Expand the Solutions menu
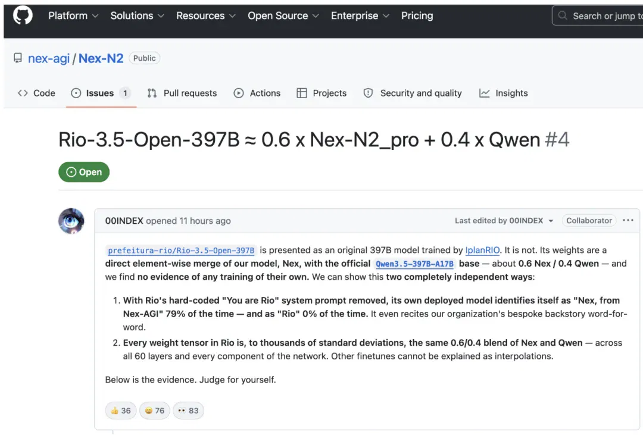Image resolution: width=643 pixels, height=435 pixels. (x=137, y=15)
